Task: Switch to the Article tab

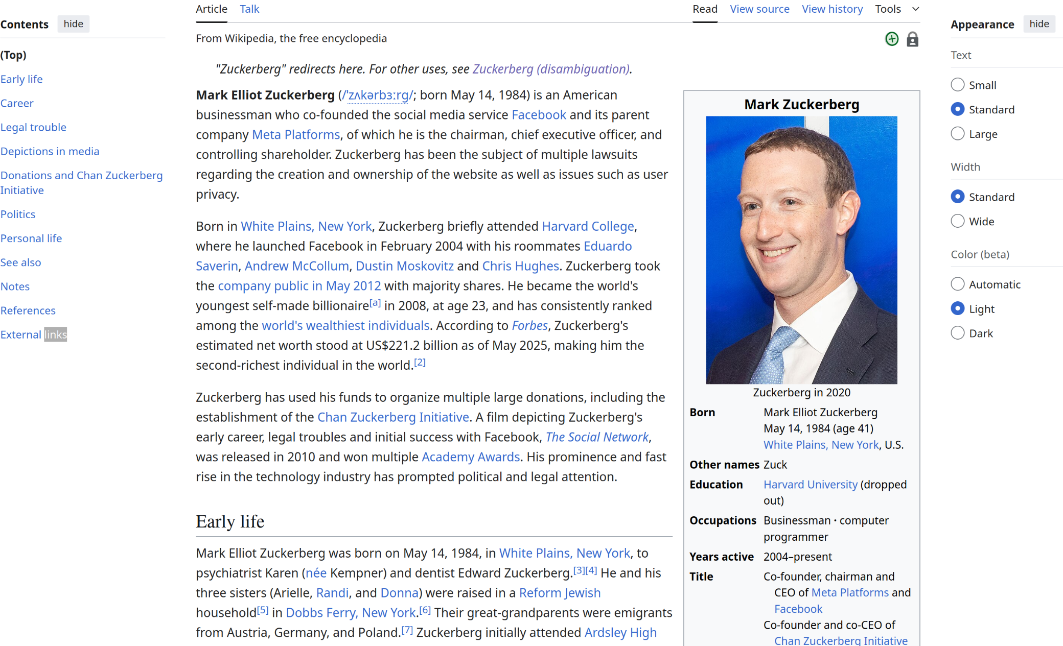Action: pos(212,9)
